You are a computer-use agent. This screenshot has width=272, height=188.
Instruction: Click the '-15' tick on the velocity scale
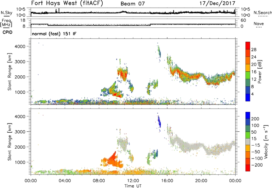click(256, 145)
